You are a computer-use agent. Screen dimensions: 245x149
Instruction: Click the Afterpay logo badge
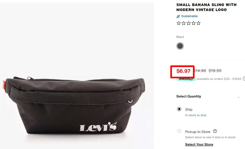(x=186, y=79)
